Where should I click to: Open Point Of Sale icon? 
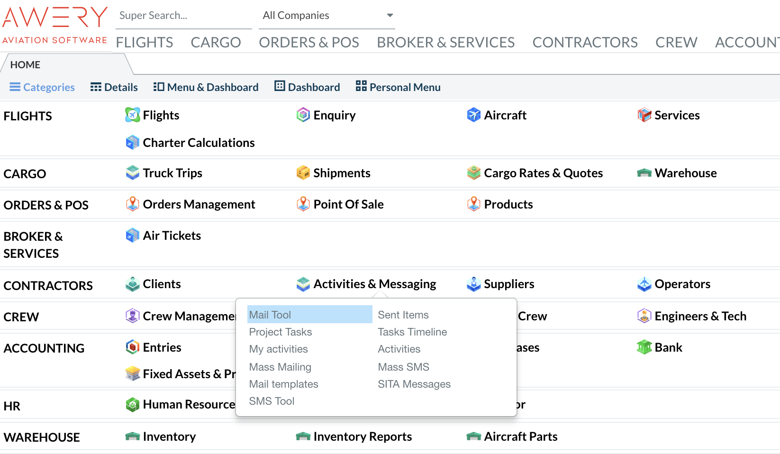(303, 204)
